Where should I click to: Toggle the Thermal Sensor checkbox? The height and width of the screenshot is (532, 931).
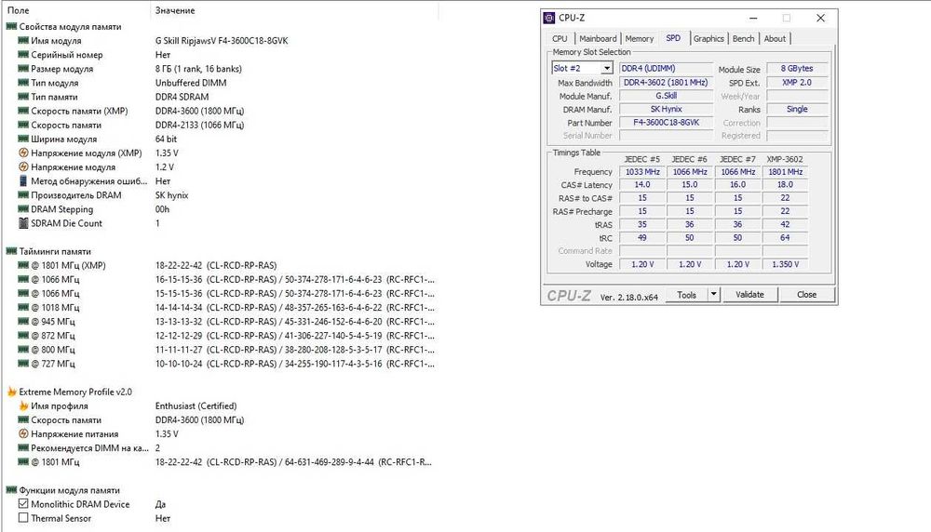tap(23, 518)
